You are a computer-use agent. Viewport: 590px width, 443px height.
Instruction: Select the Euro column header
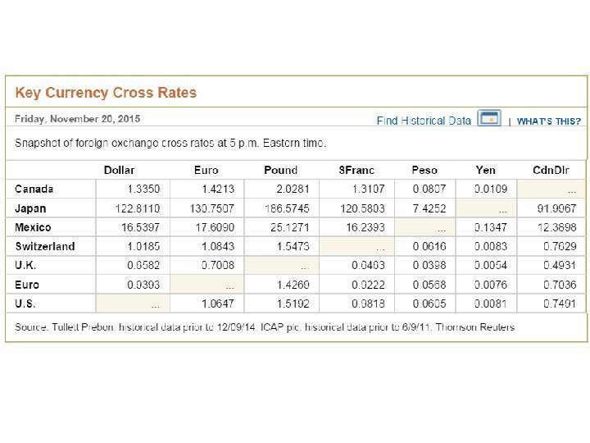[206, 170]
